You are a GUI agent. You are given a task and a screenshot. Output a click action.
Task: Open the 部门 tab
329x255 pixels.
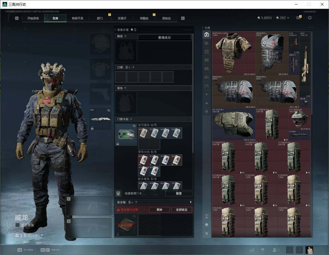tap(100, 18)
